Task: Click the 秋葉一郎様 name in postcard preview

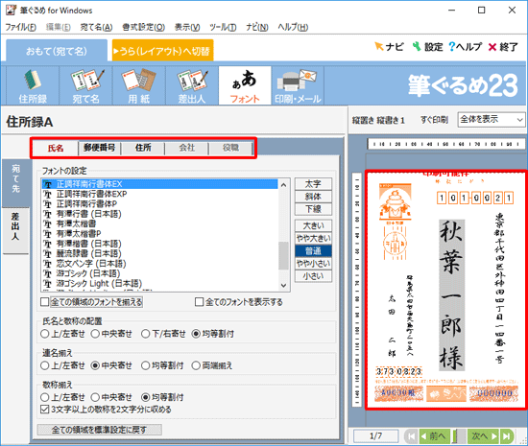Action: point(452,295)
